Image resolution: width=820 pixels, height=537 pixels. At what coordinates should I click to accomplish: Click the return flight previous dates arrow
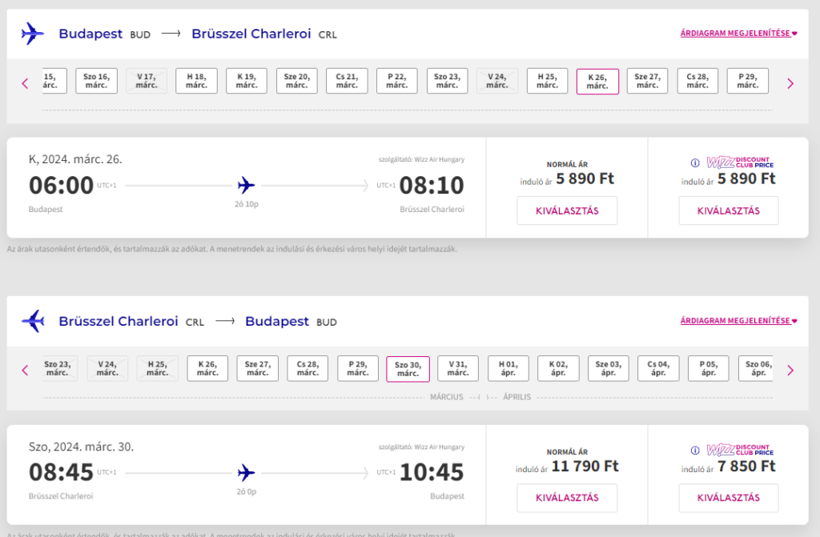[25, 371]
